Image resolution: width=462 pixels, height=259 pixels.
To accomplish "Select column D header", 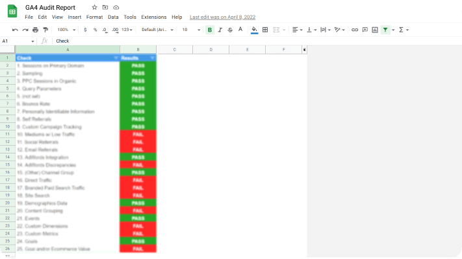I will [x=211, y=50].
